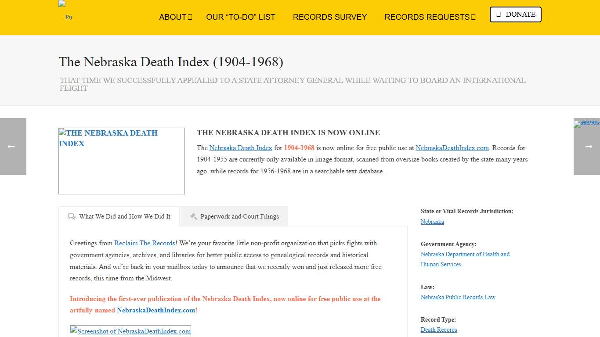Select the What We Did and How We Did It tab
Image resolution: width=600 pixels, height=337 pixels.
pos(125,216)
